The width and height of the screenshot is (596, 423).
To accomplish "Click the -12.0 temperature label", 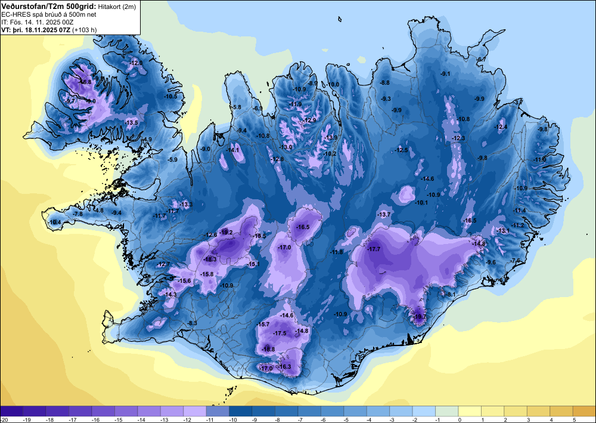I will point(136,63).
